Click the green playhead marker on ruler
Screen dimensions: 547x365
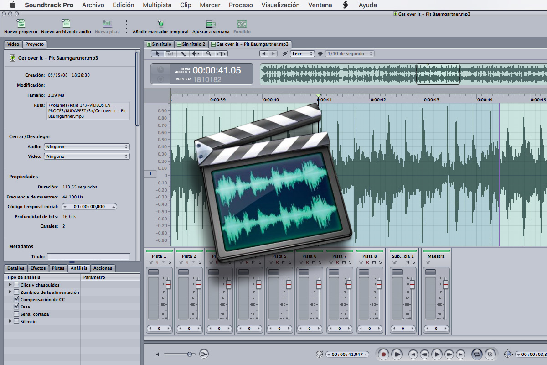click(x=318, y=97)
